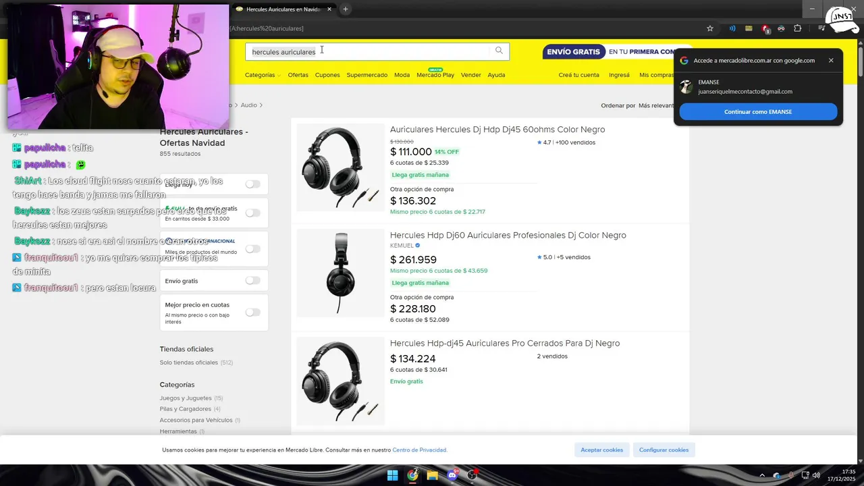Enable Mejor precio en cuotas switch
This screenshot has height=486, width=864.
252,312
